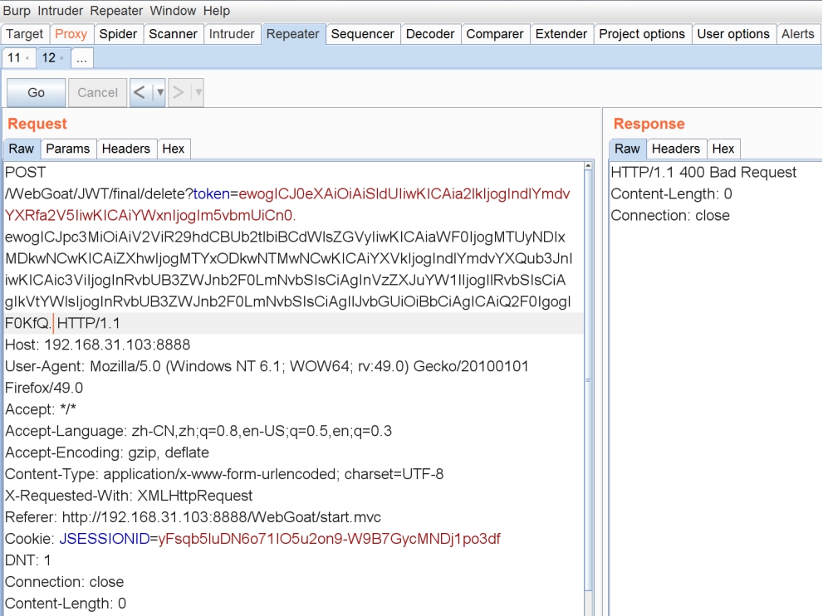The height and width of the screenshot is (616, 823).
Task: Select the Repeater tool tab
Action: click(292, 34)
